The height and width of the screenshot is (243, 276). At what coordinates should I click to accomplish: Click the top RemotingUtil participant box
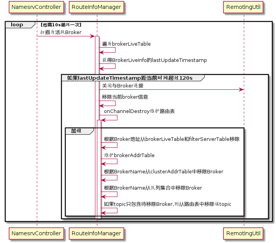(x=243, y=7)
